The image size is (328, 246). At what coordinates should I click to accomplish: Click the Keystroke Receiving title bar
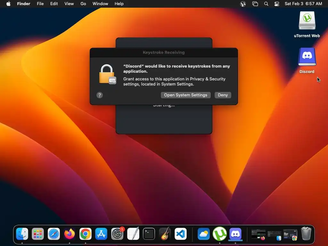click(164, 53)
